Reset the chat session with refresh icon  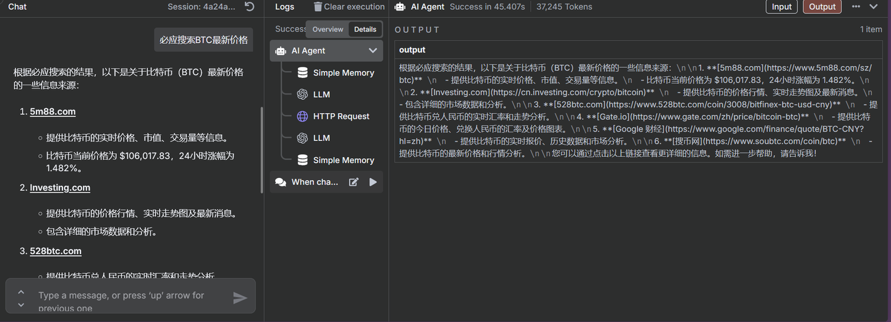[249, 7]
